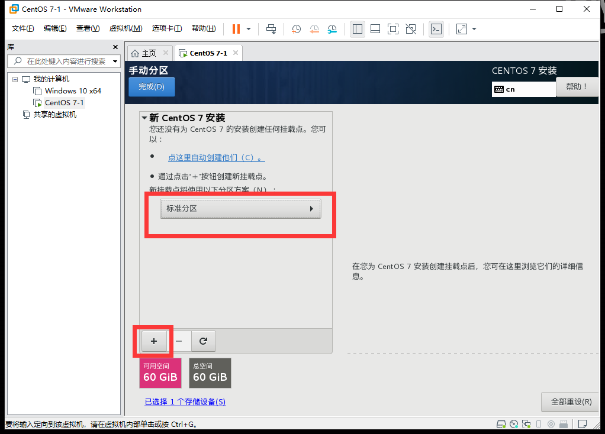Image resolution: width=605 pixels, height=434 pixels.
Task: Open the 虚拟机(M) menu
Action: (x=125, y=28)
